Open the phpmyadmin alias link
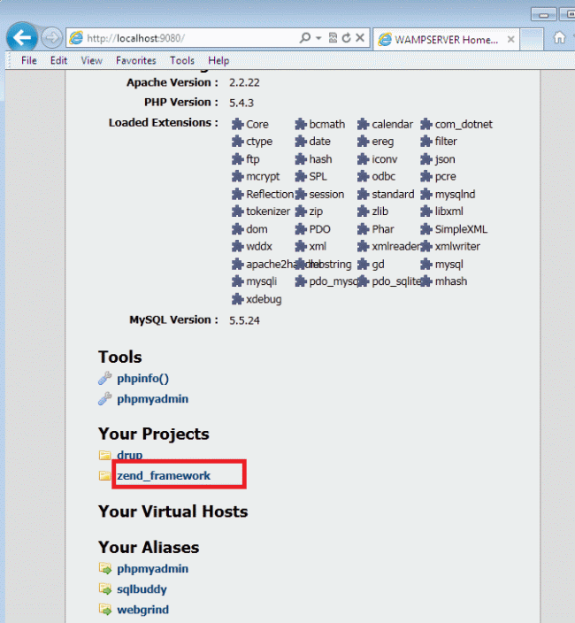575x623 pixels. [152, 568]
